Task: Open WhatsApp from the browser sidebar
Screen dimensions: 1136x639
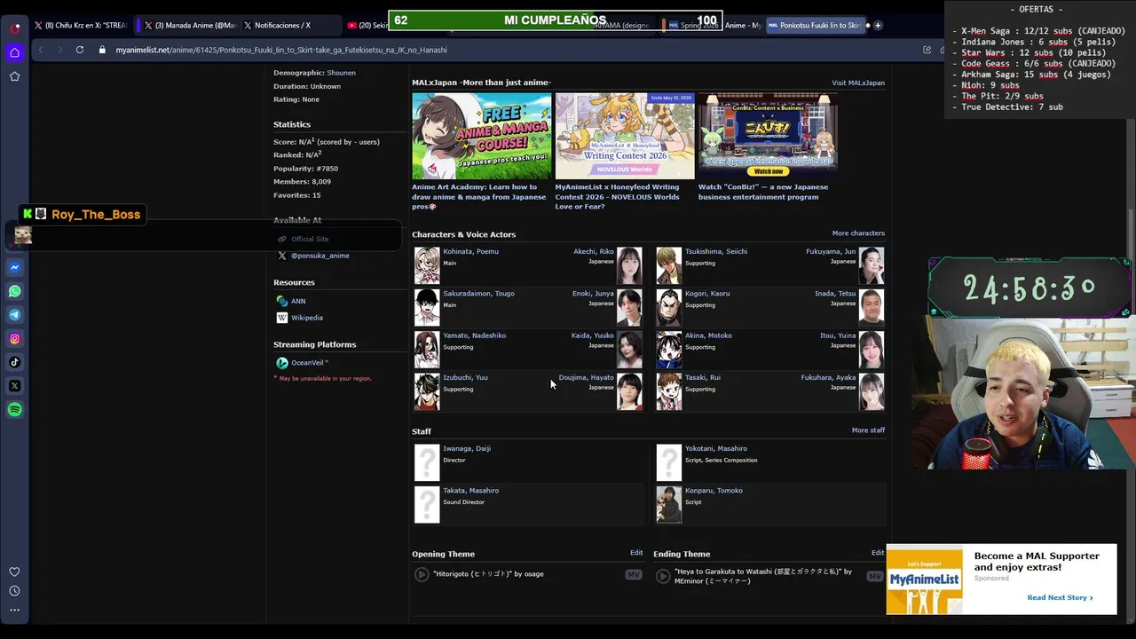Action: (x=15, y=291)
